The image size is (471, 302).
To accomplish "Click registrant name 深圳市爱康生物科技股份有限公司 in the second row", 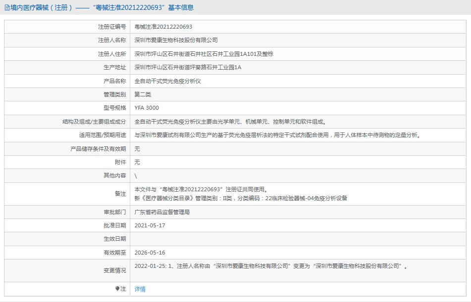I will tap(176, 40).
